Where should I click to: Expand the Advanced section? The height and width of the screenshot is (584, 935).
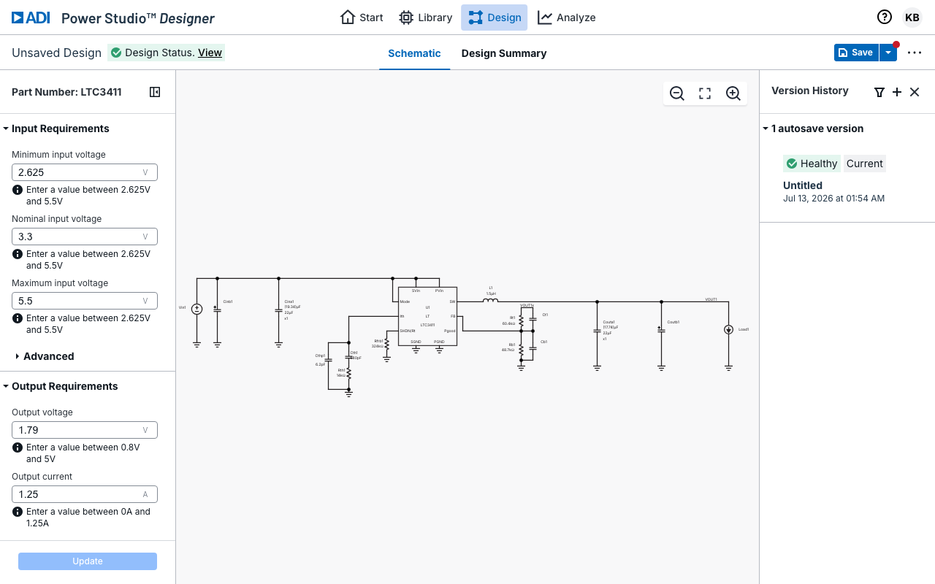tap(44, 356)
